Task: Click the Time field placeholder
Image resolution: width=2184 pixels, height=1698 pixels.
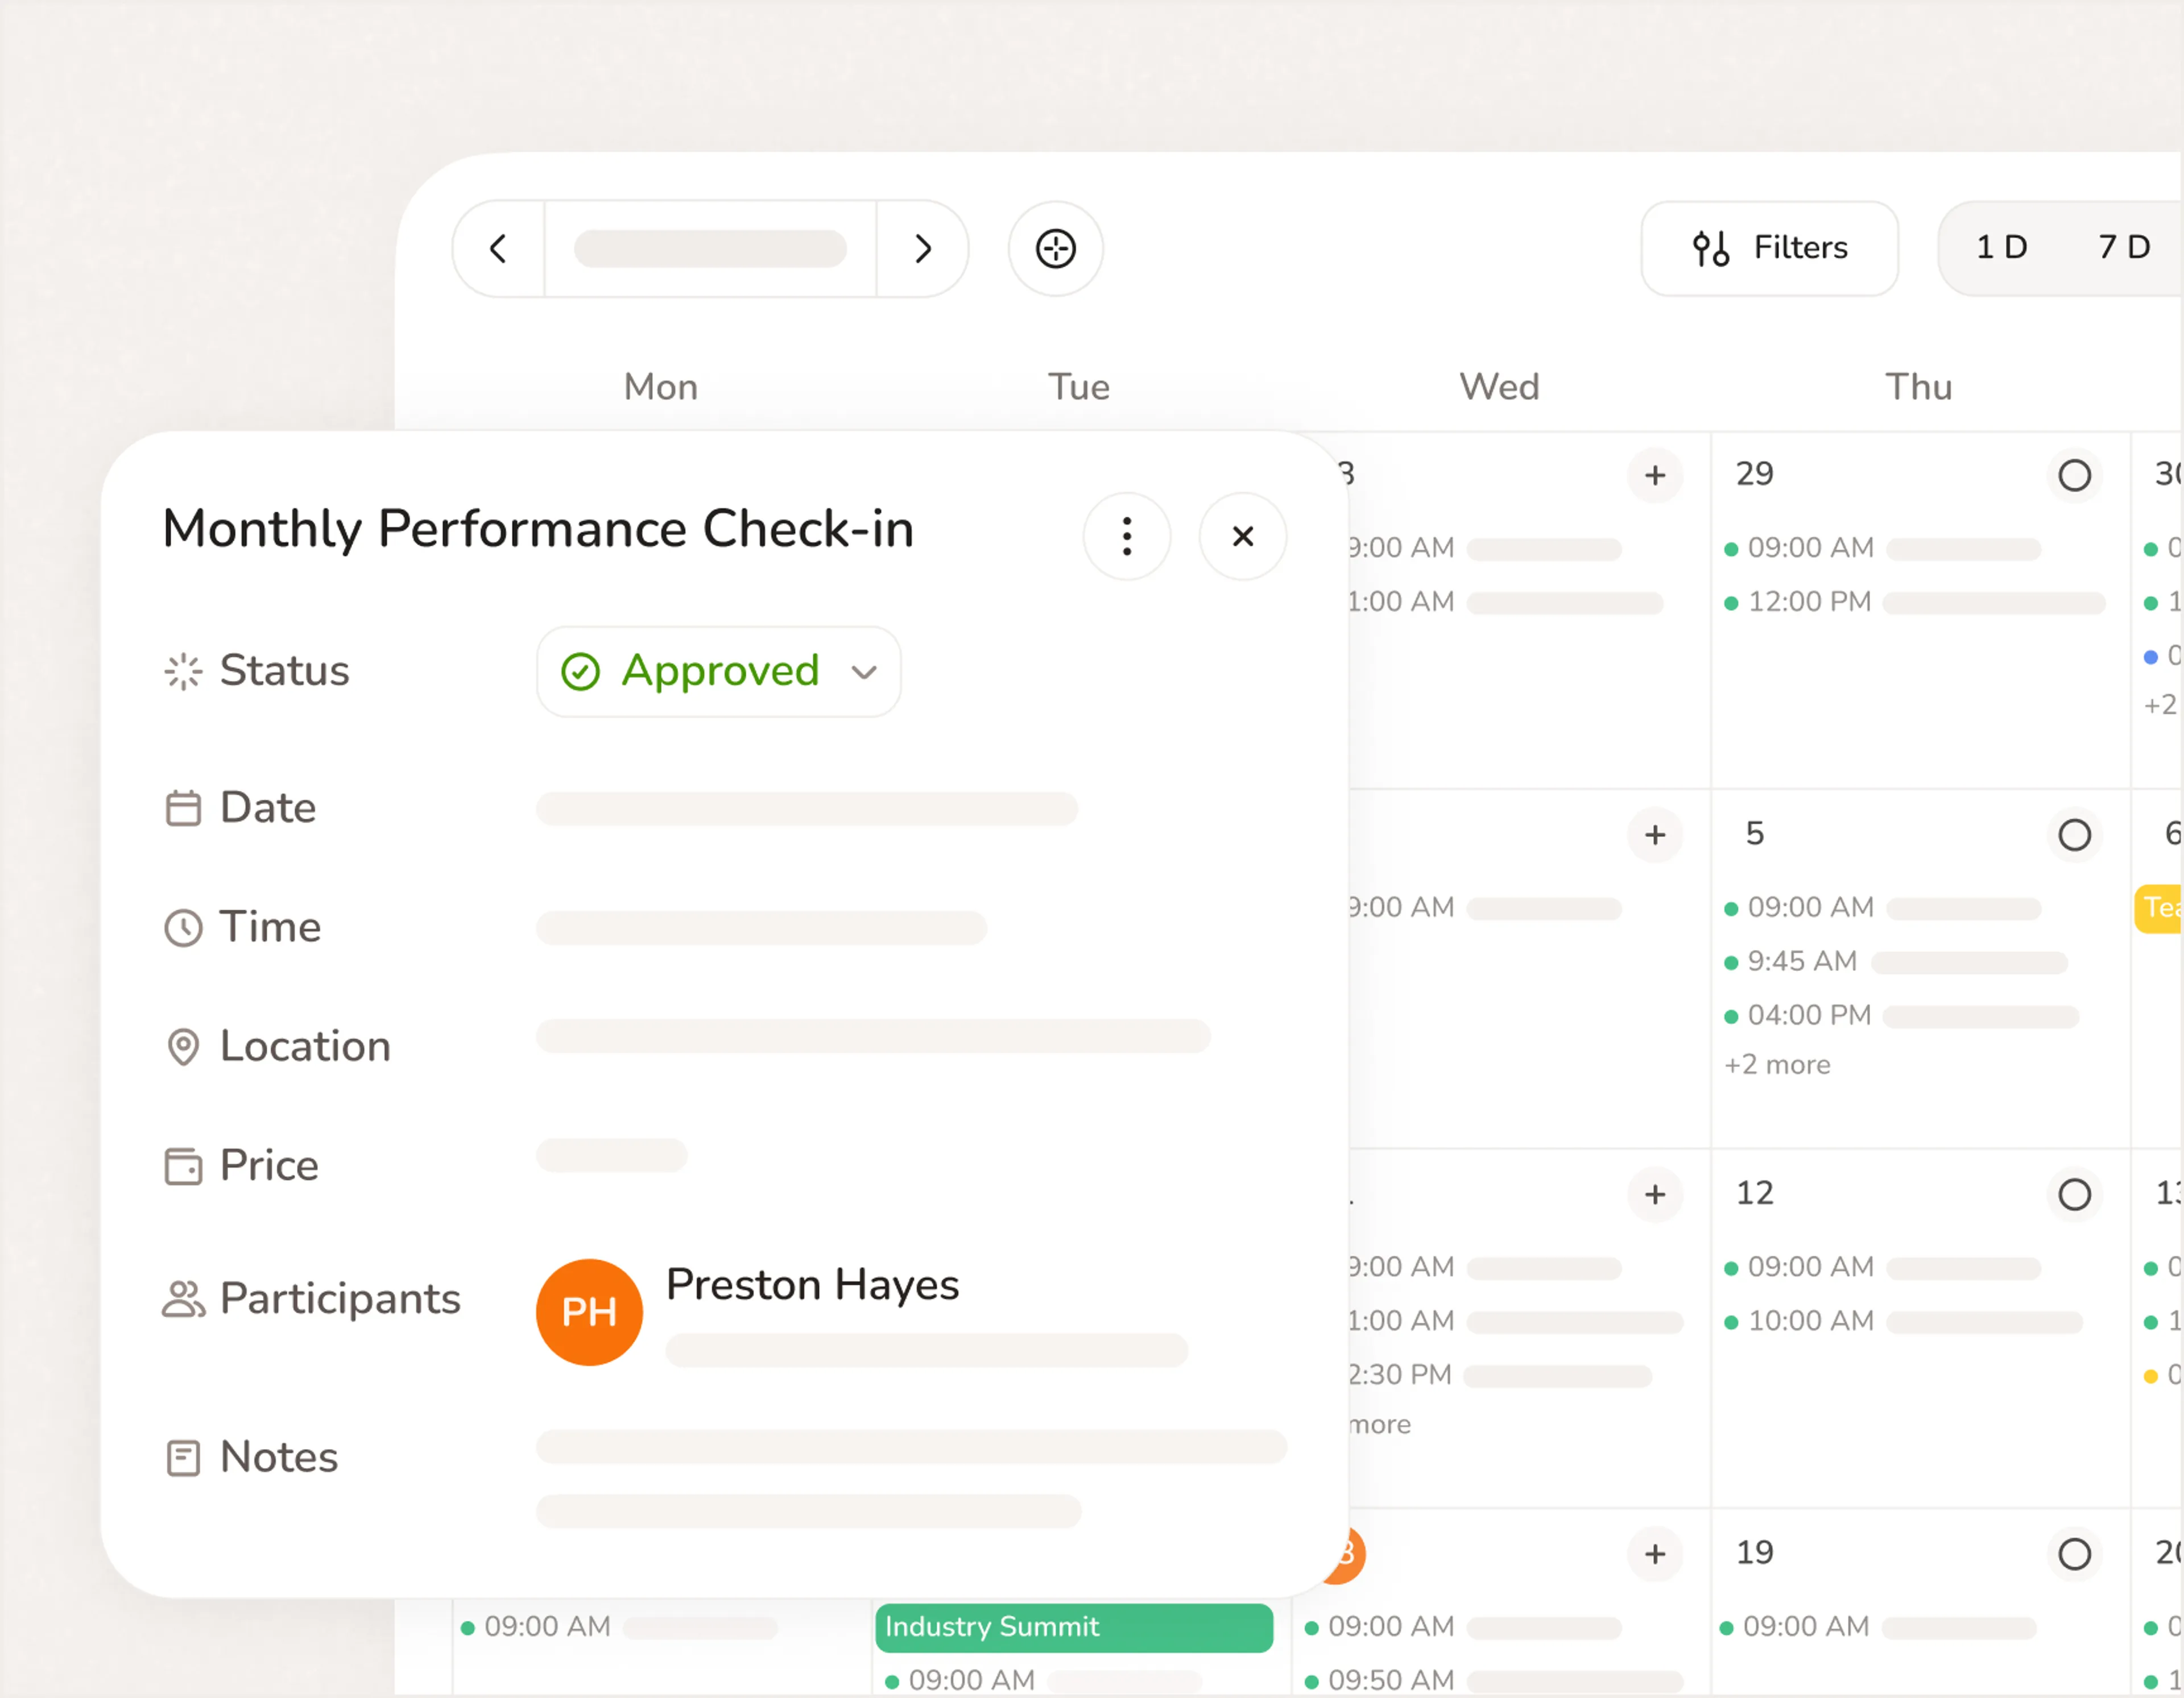Action: tap(761, 928)
